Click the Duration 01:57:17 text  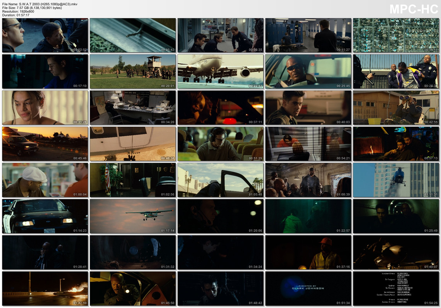coord(16,15)
